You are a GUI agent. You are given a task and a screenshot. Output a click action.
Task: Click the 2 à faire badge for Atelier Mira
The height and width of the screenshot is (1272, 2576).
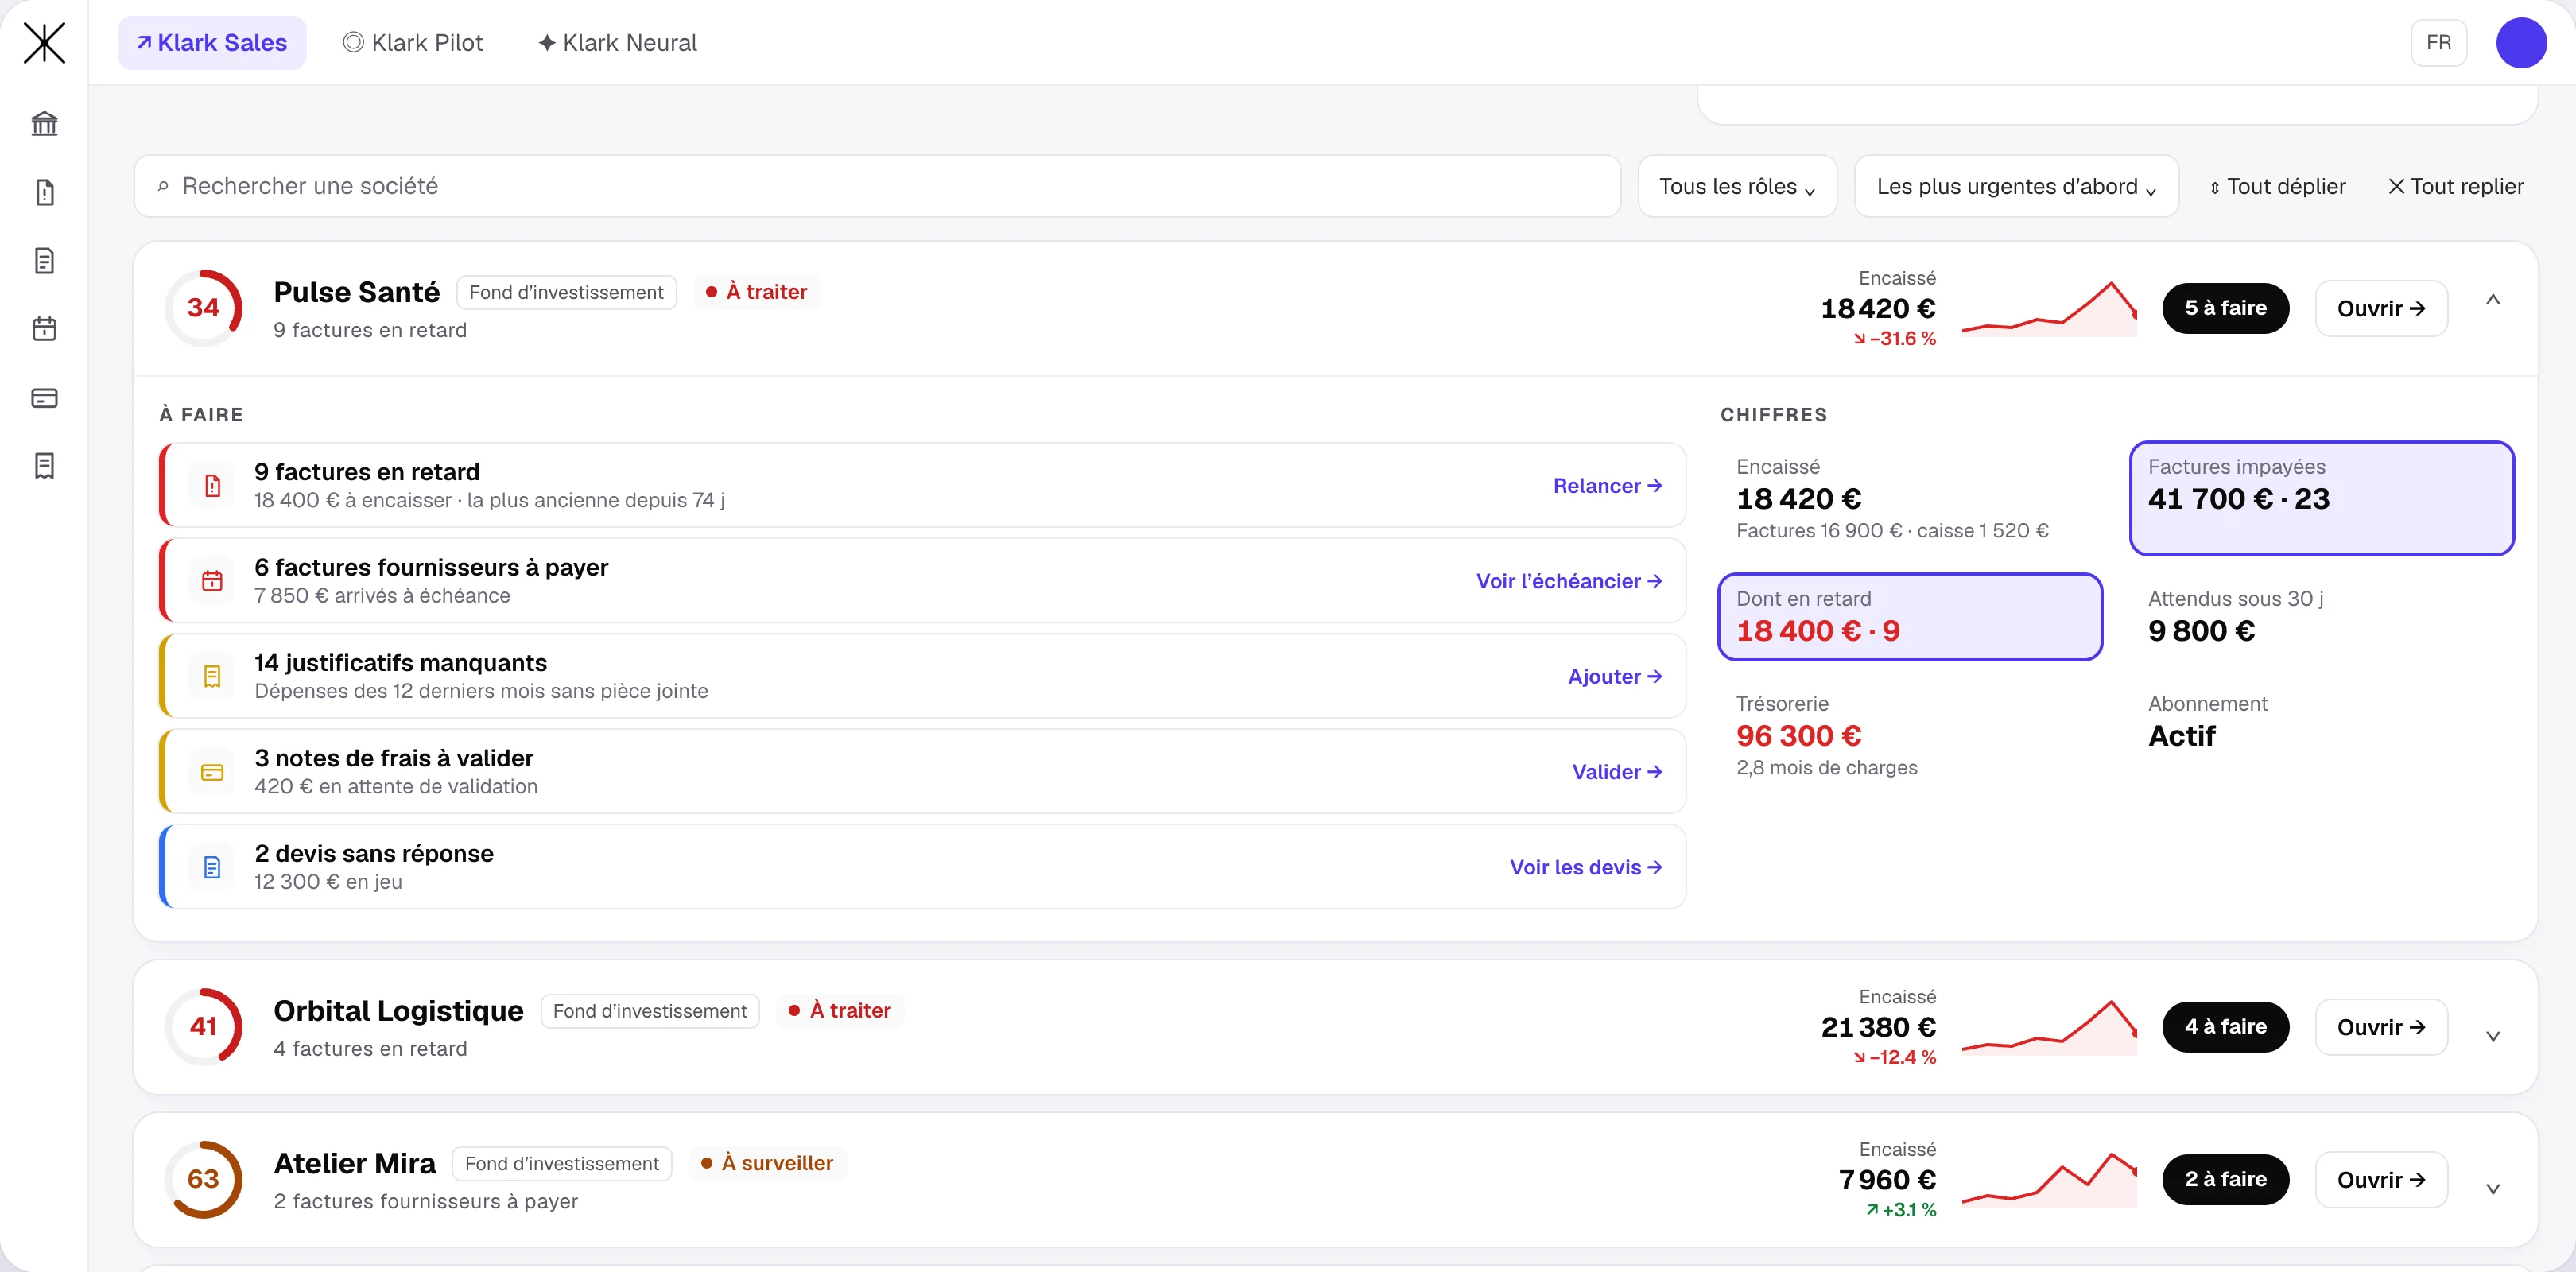click(x=2225, y=1180)
